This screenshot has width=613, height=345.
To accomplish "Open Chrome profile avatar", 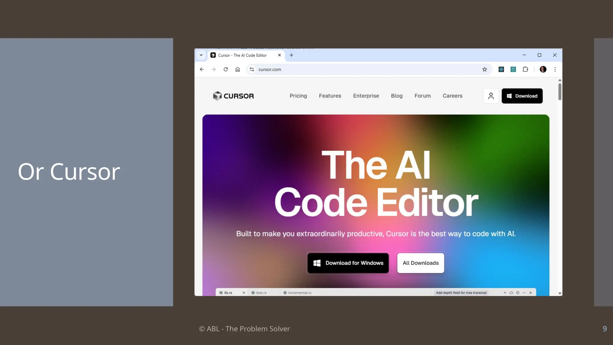I will click(x=543, y=69).
